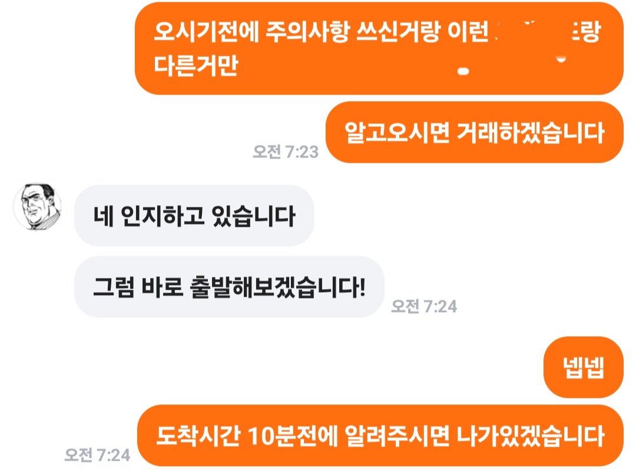Select the 도착시간 10분전에 알려주시면 orange message

(380, 436)
